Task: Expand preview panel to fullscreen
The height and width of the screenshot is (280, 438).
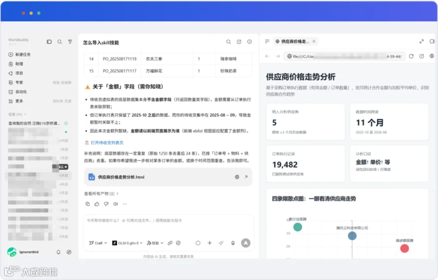Action: click(x=421, y=42)
